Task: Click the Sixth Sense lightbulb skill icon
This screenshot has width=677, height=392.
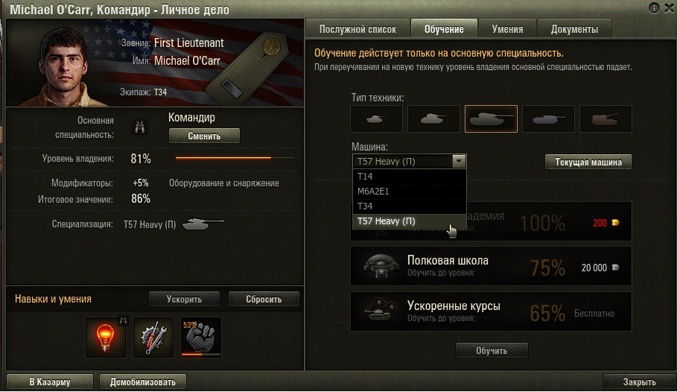Action: tap(105, 338)
